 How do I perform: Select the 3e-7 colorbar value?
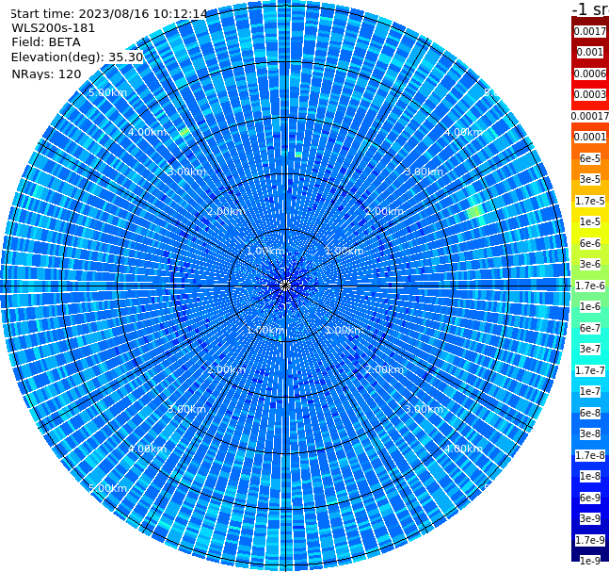point(590,349)
